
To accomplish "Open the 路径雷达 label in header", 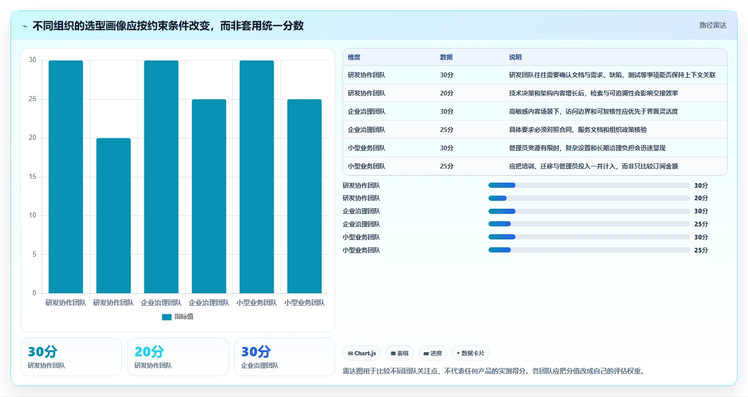I will coord(713,25).
